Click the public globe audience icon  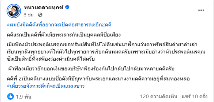[x=40, y=15]
